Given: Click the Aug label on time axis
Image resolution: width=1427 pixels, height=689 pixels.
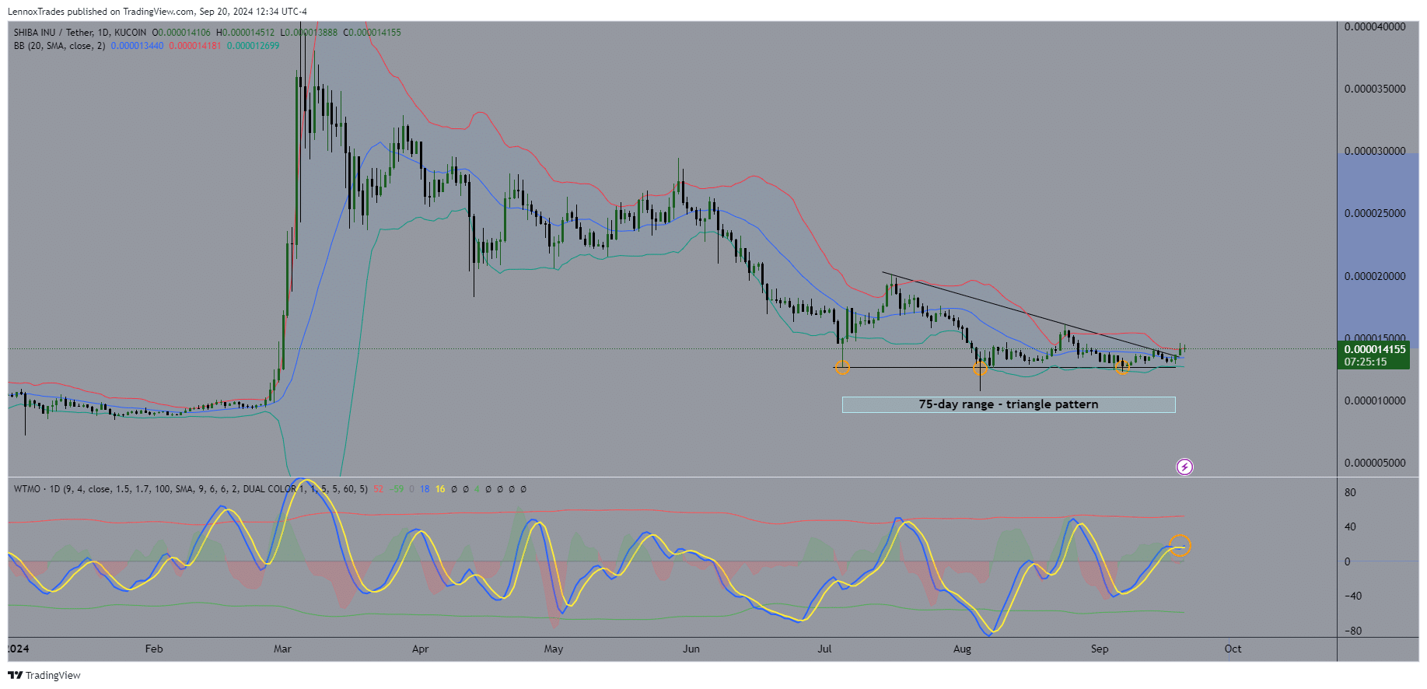Looking at the screenshot, I should [962, 649].
